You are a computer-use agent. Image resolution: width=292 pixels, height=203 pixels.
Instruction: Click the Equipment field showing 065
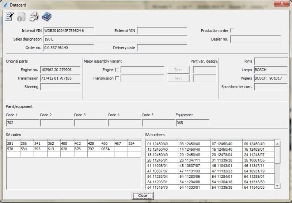point(193,123)
